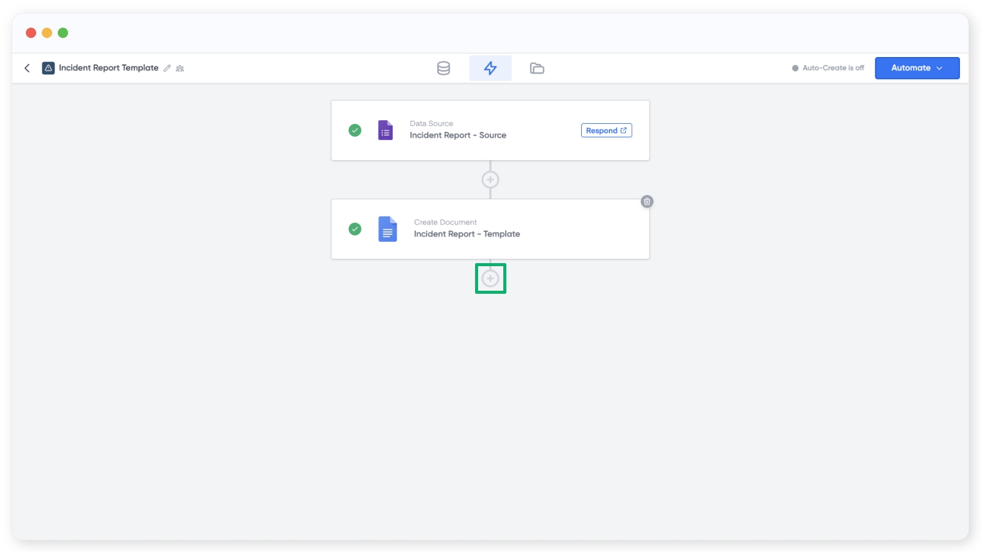982x552 pixels.
Task: Click the green checkmark on Create Document
Action: pyautogui.click(x=355, y=229)
